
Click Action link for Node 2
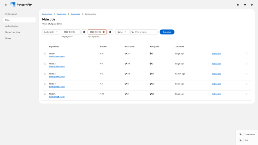tap(216, 63)
